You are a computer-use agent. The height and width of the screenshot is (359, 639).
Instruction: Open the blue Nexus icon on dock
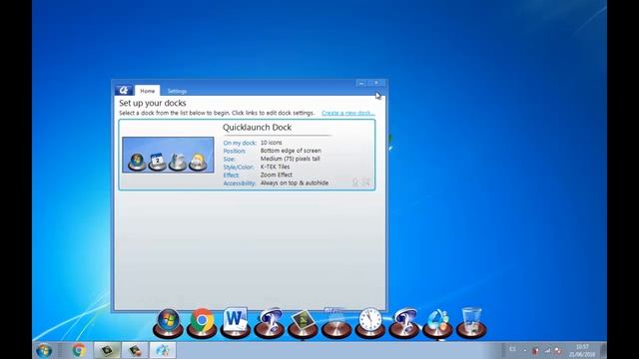[x=437, y=323]
